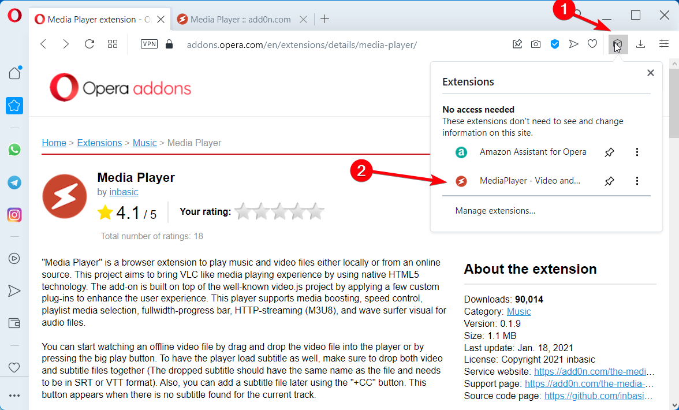679x410 pixels.
Task: Open the Crypto Wallet sidebar icon
Action: [14, 323]
